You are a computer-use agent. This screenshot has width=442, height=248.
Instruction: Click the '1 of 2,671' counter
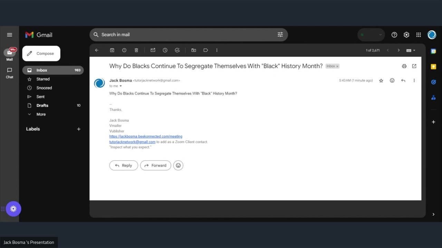[x=373, y=50]
